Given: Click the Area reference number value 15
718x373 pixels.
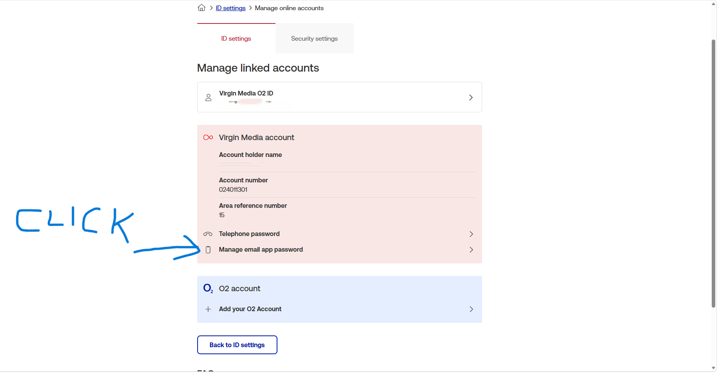Looking at the screenshot, I should tap(222, 215).
